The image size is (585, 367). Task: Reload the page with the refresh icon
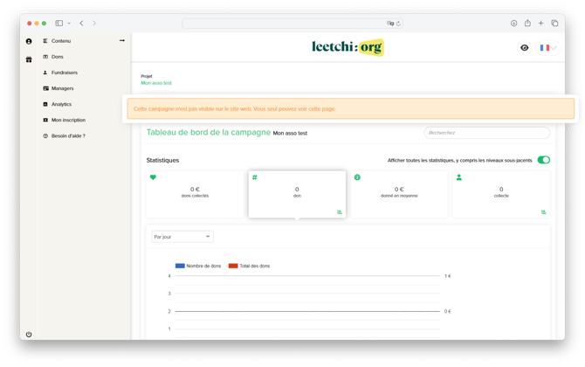[x=397, y=23]
